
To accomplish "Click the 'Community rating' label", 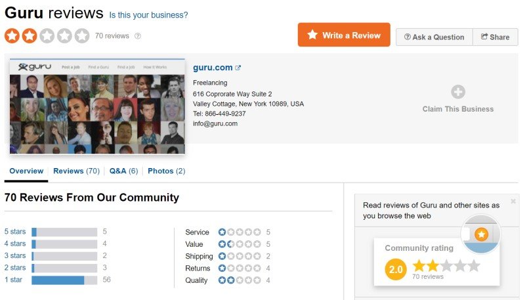I will click(x=419, y=248).
